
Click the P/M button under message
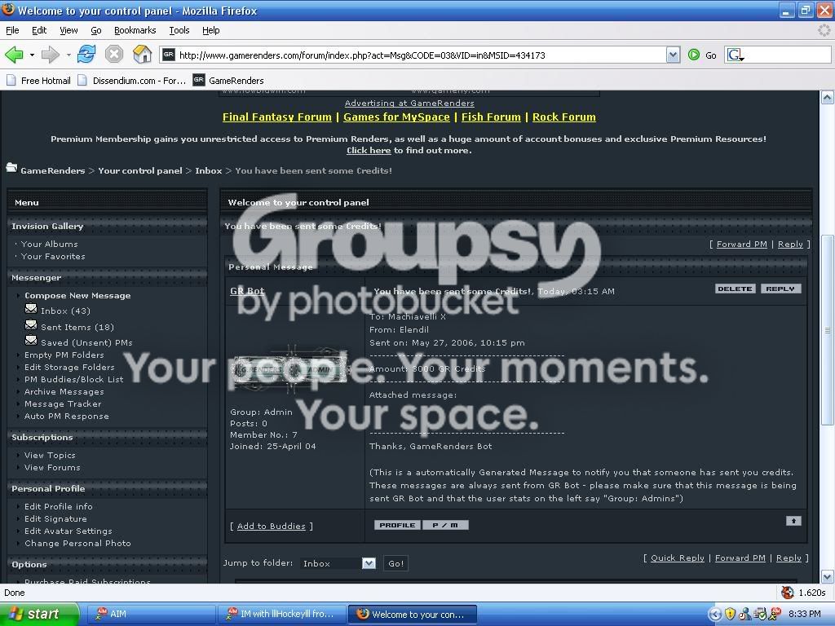click(445, 525)
